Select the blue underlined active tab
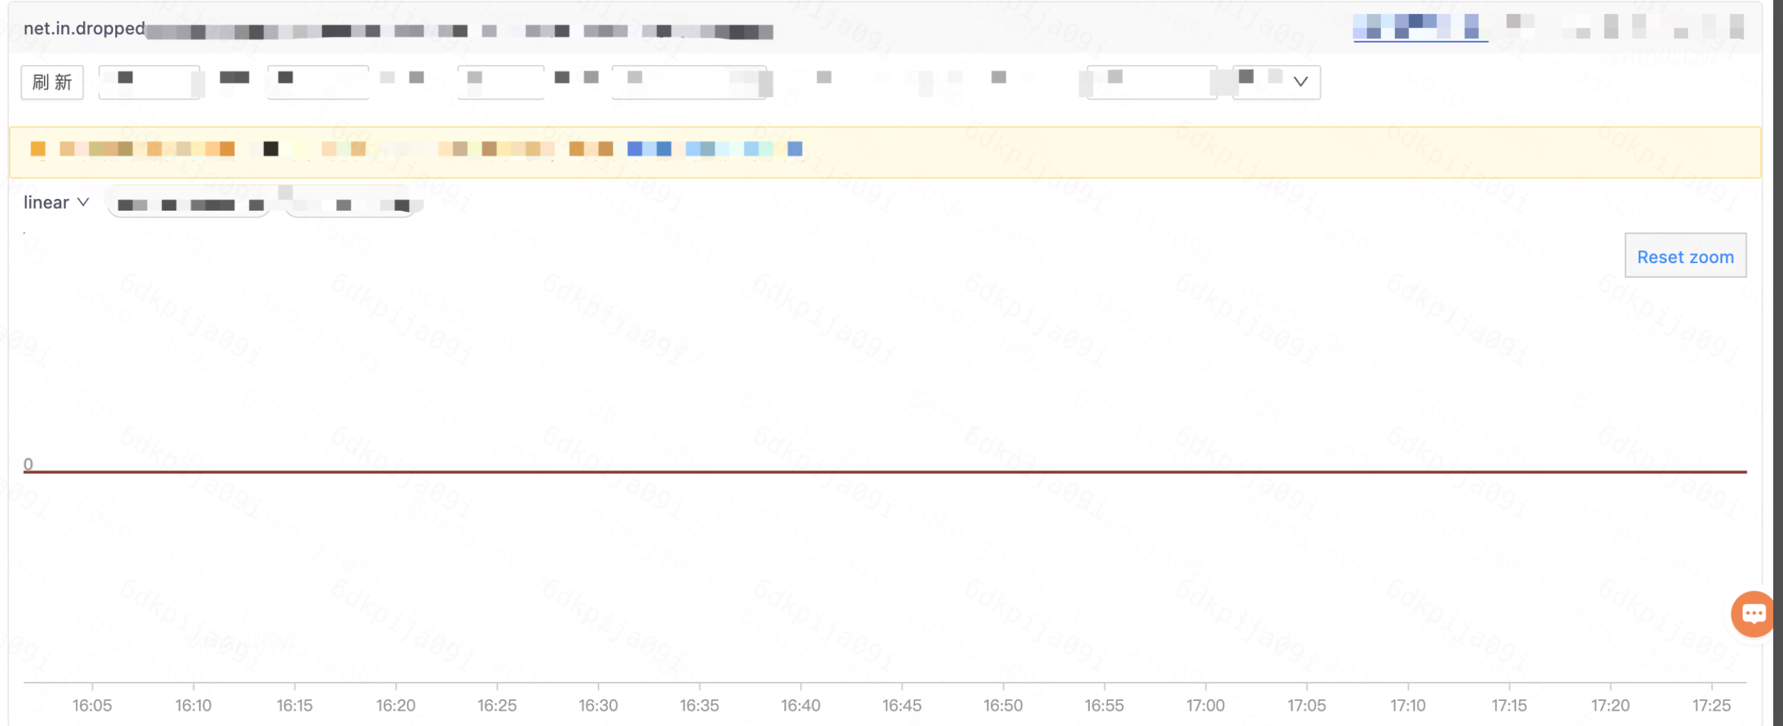 point(1420,27)
